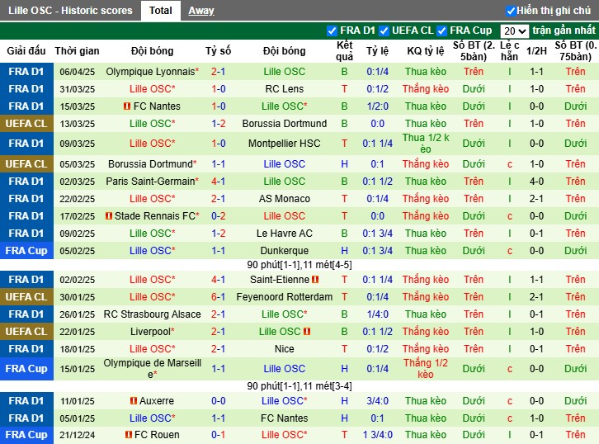599x444 pixels.
Task: Click the 0-0 score of Auxerre match
Action: point(218,401)
